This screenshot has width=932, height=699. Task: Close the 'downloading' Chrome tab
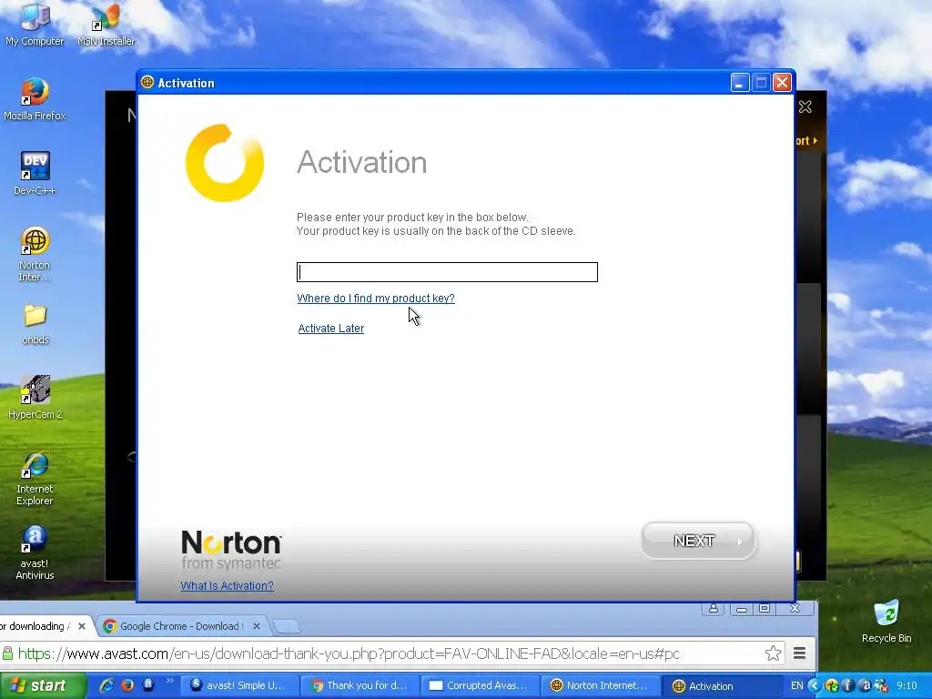click(x=82, y=626)
